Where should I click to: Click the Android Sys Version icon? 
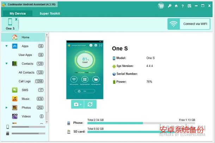point(114,66)
